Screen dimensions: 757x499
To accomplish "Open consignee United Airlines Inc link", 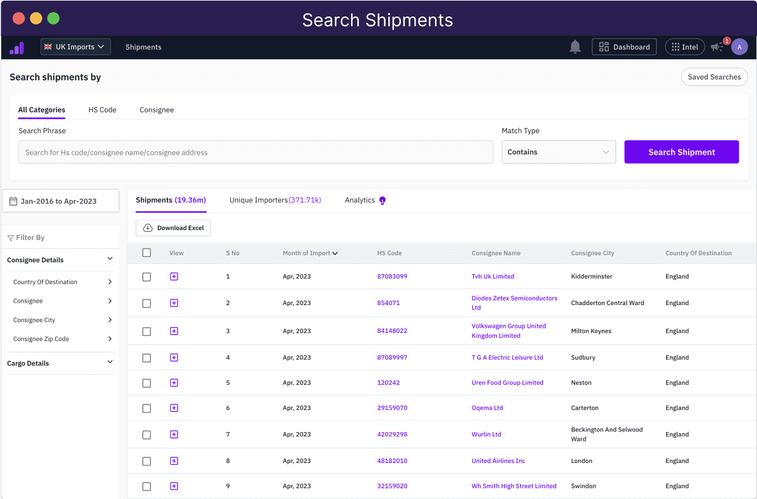I will point(498,461).
